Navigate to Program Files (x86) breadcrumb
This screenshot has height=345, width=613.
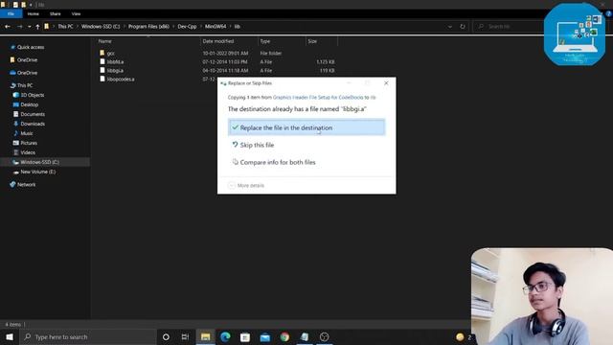pyautogui.click(x=148, y=27)
